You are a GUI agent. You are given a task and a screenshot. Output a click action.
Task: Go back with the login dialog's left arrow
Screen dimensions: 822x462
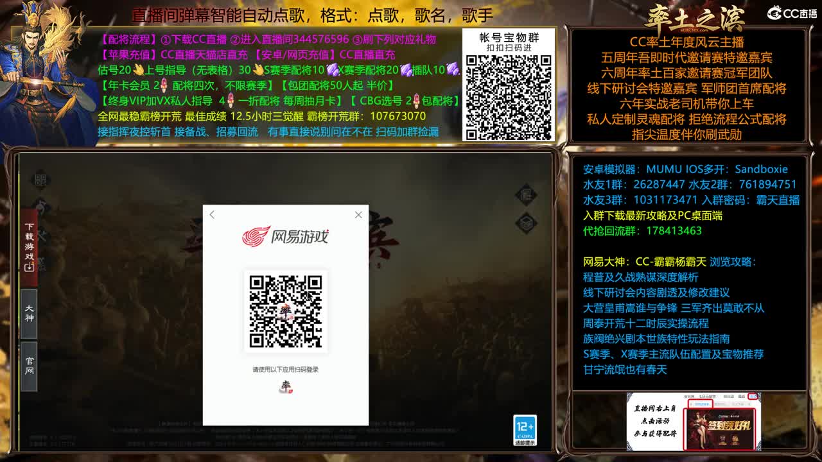click(x=212, y=215)
